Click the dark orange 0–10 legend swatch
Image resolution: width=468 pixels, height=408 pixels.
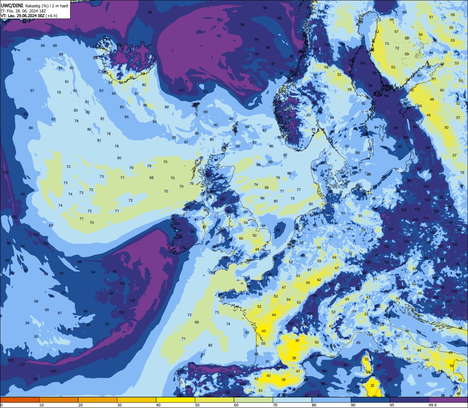[20, 400]
